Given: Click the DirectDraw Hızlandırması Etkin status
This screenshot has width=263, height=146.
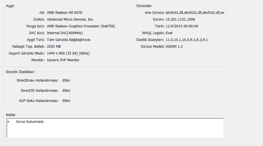Looking at the screenshot, I should (66, 80).
